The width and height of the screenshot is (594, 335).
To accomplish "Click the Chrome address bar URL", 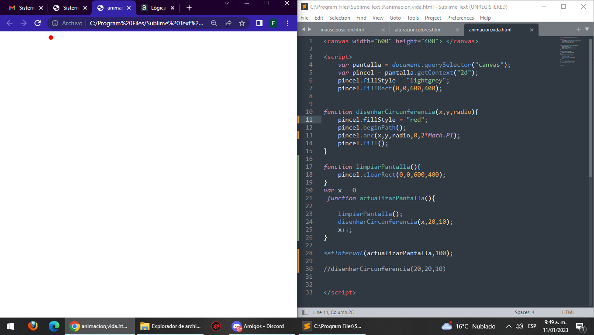I will pyautogui.click(x=147, y=23).
